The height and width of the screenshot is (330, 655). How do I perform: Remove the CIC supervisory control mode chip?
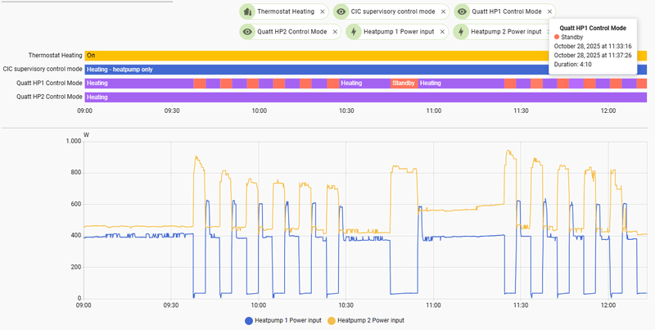442,12
